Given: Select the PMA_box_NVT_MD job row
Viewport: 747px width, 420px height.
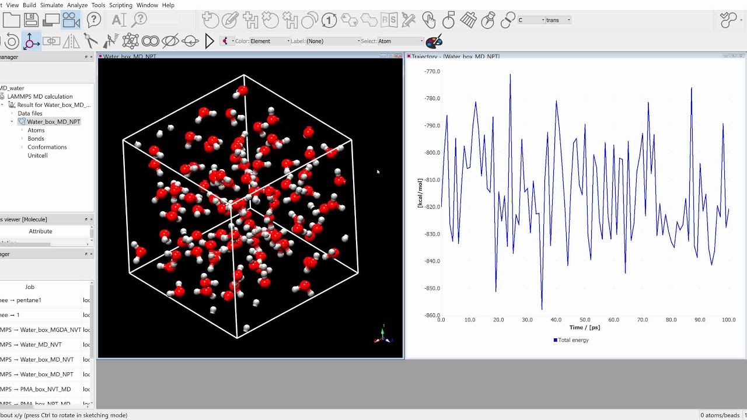Looking at the screenshot, I should tap(46, 389).
